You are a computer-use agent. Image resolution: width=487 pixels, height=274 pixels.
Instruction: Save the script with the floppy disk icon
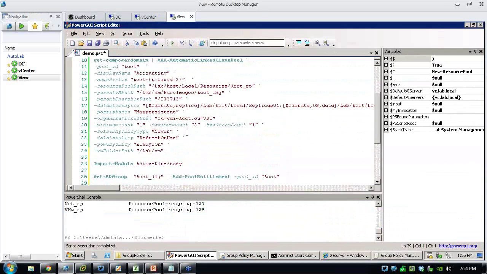point(89,43)
